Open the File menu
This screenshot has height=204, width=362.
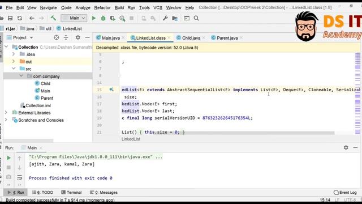click(9, 7)
